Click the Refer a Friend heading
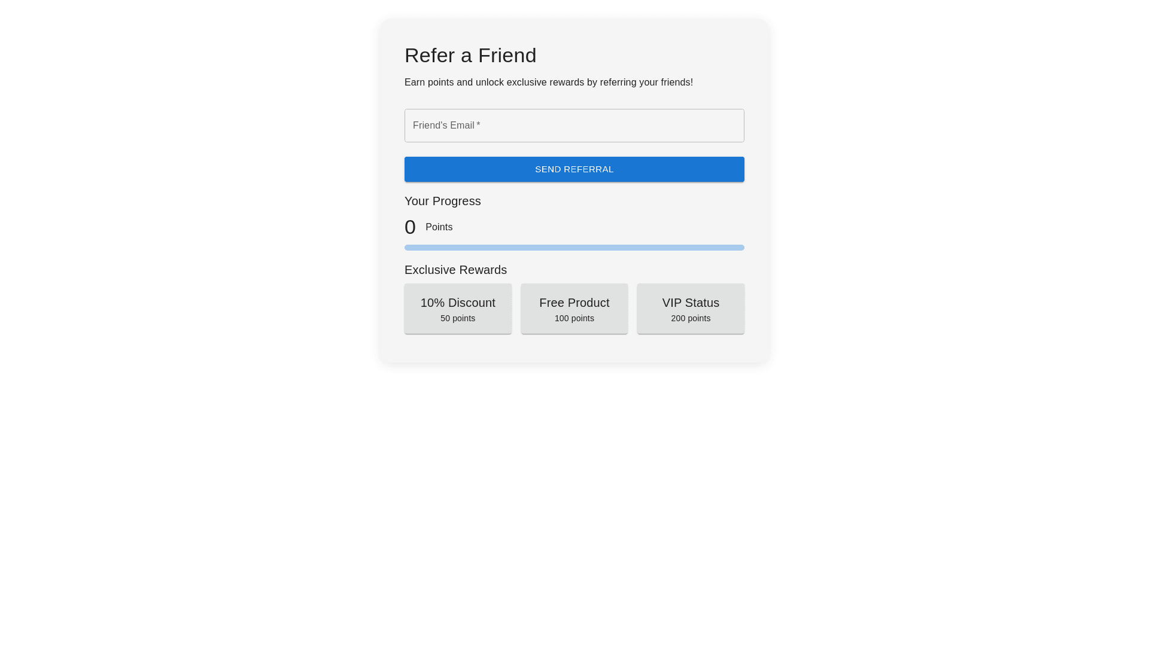 [x=470, y=56]
